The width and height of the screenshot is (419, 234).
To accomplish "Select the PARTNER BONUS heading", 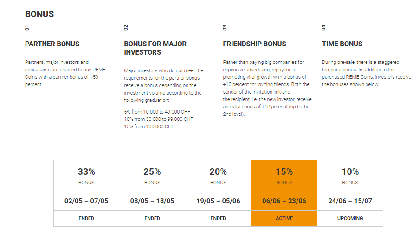I will [x=52, y=44].
